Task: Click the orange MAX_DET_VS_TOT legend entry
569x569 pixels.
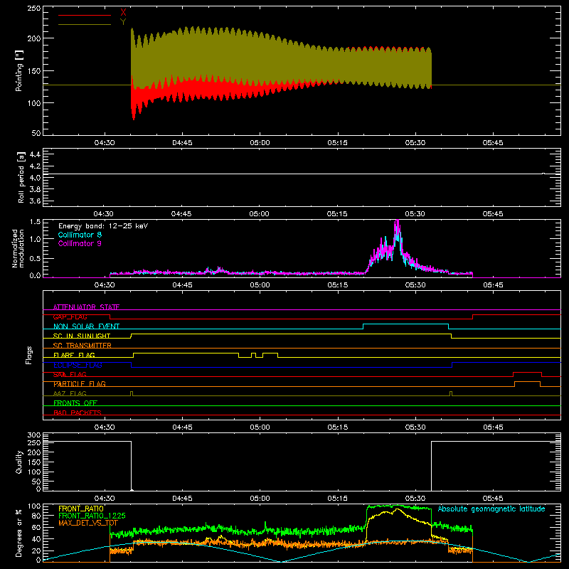Action: tap(88, 523)
